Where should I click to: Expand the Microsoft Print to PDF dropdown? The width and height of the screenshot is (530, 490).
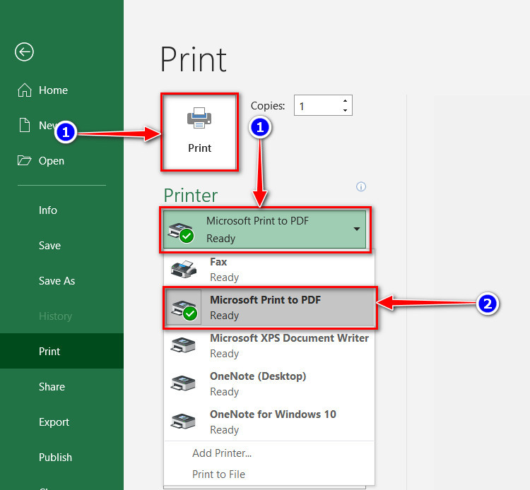265,229
